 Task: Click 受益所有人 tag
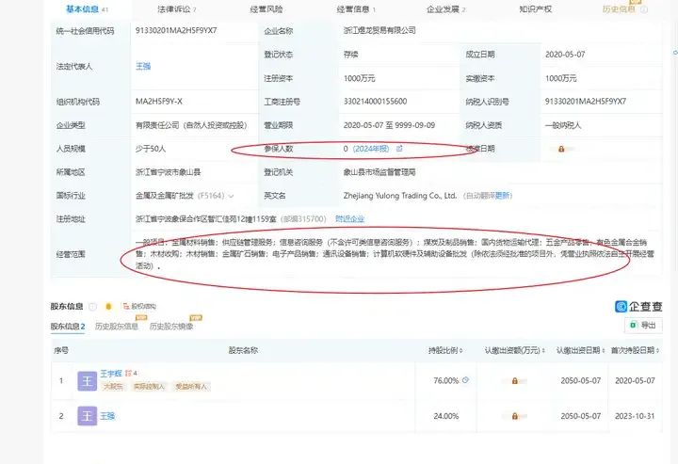pyautogui.click(x=190, y=387)
